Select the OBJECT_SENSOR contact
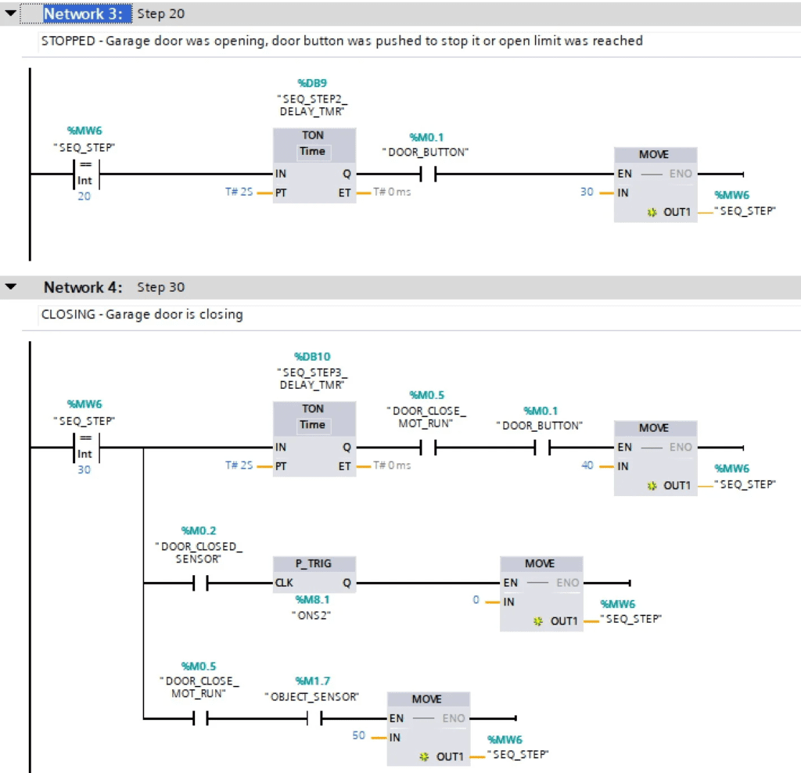Image resolution: width=801 pixels, height=773 pixels. tap(314, 718)
